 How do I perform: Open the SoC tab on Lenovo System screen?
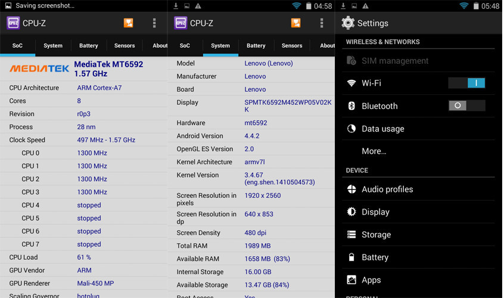click(x=185, y=46)
